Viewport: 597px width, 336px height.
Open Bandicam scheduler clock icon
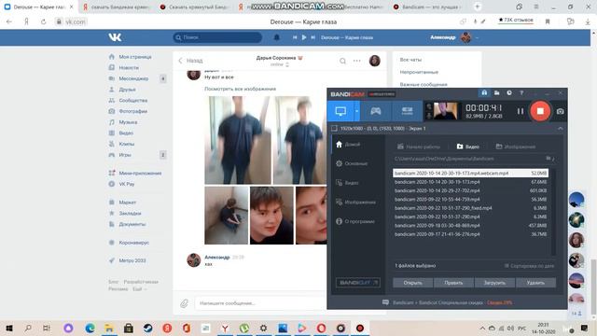[x=509, y=93]
